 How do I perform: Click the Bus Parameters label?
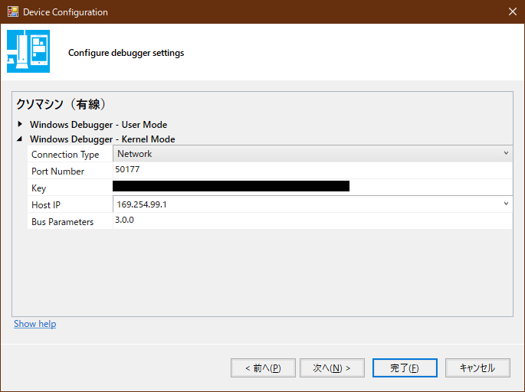click(62, 222)
